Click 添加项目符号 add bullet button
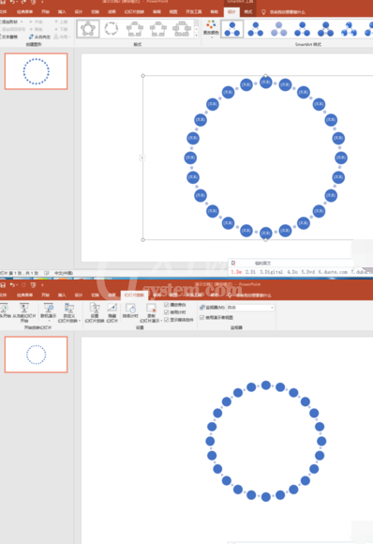 [12, 29]
